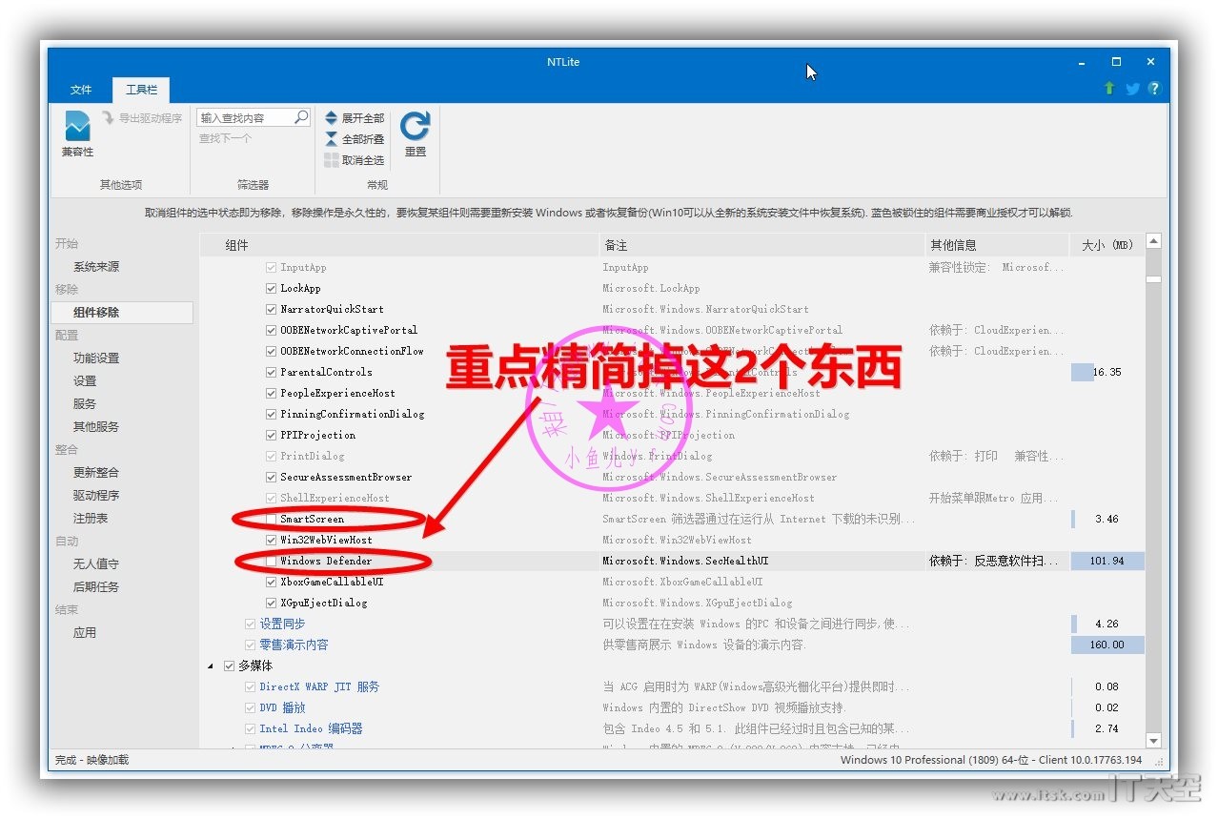Open the 兼容性 compatibility tool
Viewport: 1218px width, 819px height.
pyautogui.click(x=77, y=134)
